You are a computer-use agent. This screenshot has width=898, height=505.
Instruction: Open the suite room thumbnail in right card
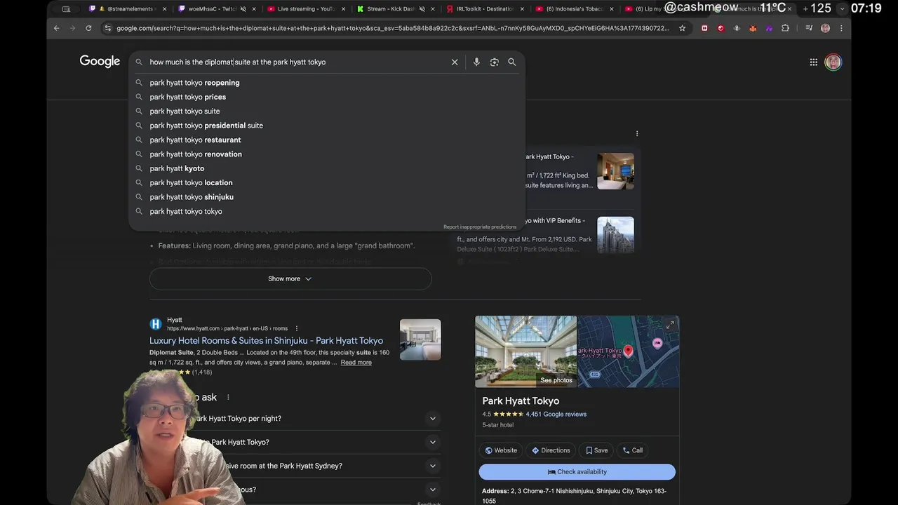615,171
